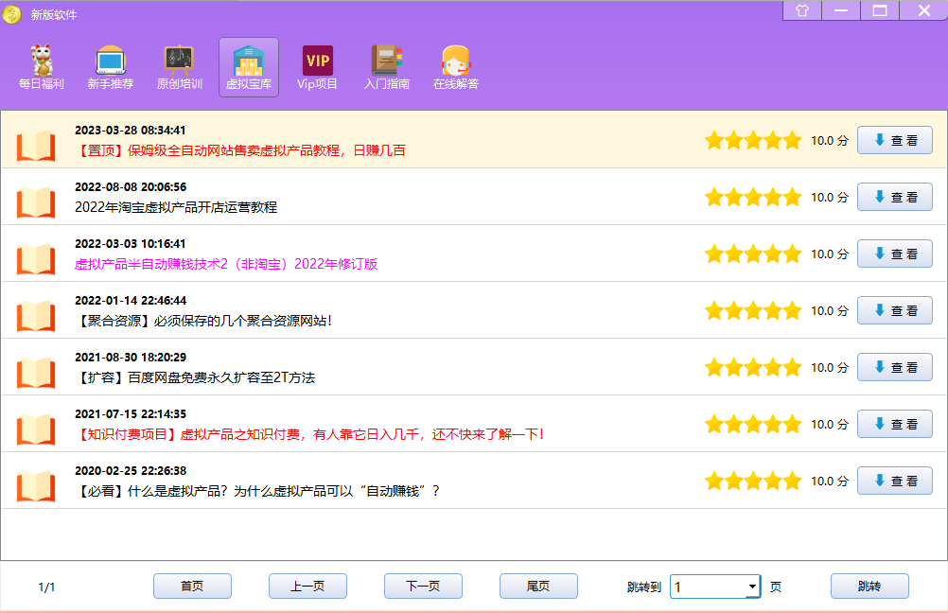948x613 pixels.
Task: Click the 尾页 last page button
Action: [538, 587]
